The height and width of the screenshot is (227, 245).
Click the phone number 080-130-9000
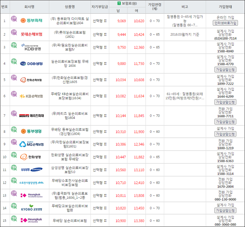(225, 199)
